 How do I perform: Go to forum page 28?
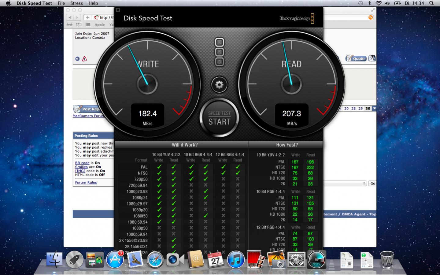[353, 108]
